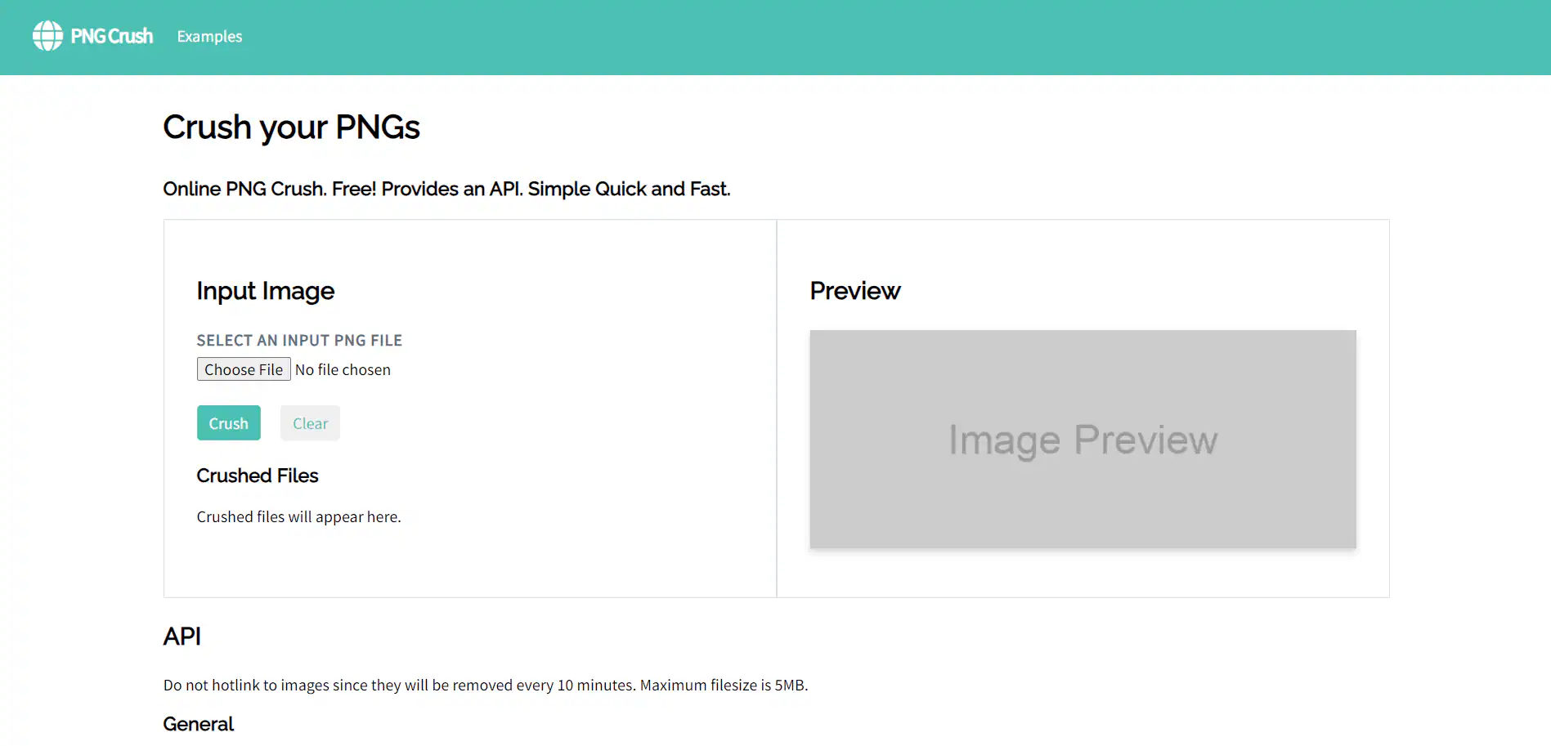
Task: Click the 'Do not hotlink to images' sentence
Action: click(x=486, y=686)
